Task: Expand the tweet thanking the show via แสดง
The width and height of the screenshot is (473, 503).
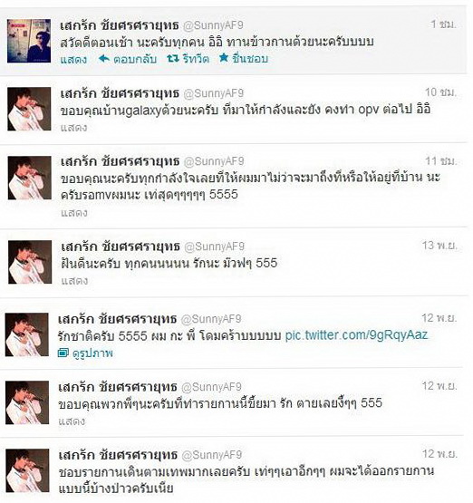Action: click(72, 421)
